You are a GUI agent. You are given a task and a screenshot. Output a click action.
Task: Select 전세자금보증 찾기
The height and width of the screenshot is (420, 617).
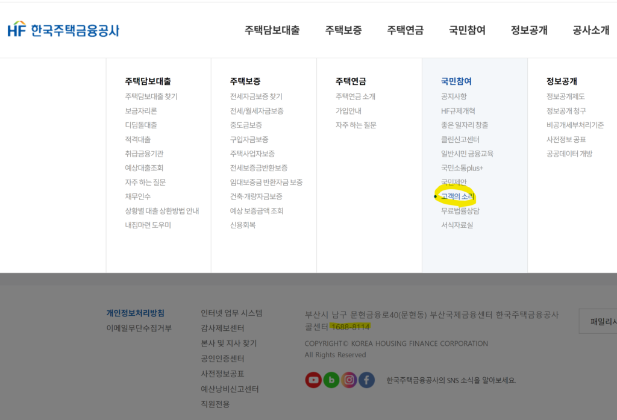point(256,96)
